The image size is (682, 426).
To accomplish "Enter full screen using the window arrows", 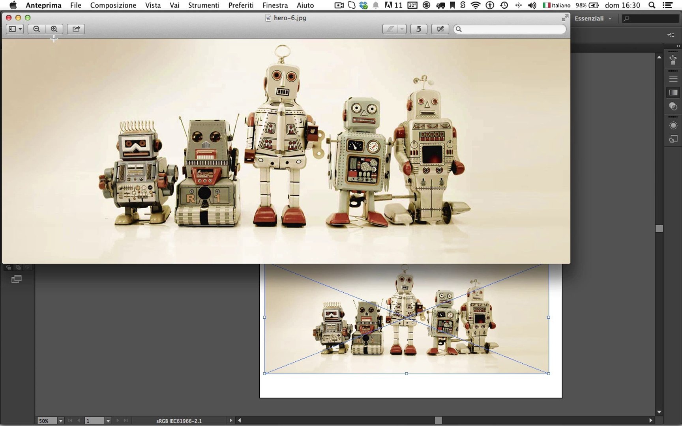I will pos(565,18).
